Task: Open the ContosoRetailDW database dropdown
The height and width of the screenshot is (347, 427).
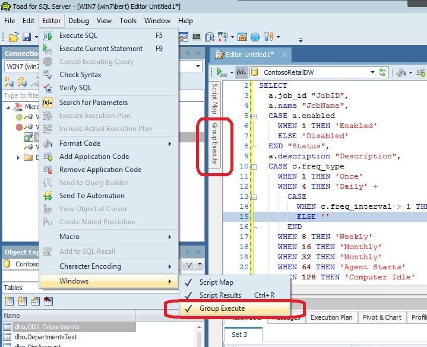Action: [x=372, y=72]
